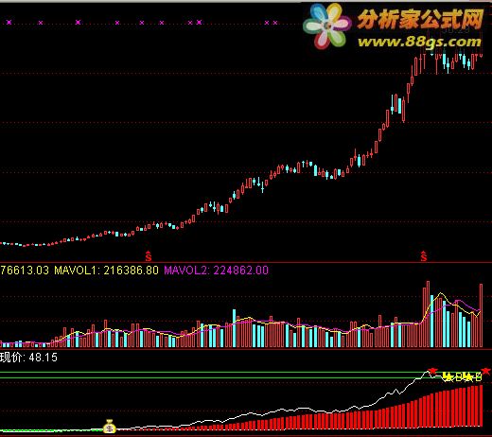Click the last red volume bar at the right edge
492x437 pixels.
481,316
